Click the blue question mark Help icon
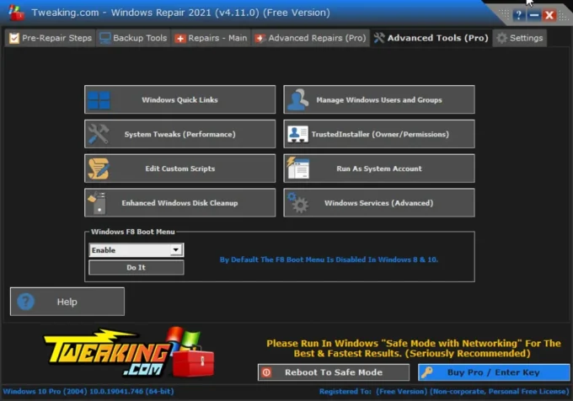573x401 pixels. tap(26, 302)
